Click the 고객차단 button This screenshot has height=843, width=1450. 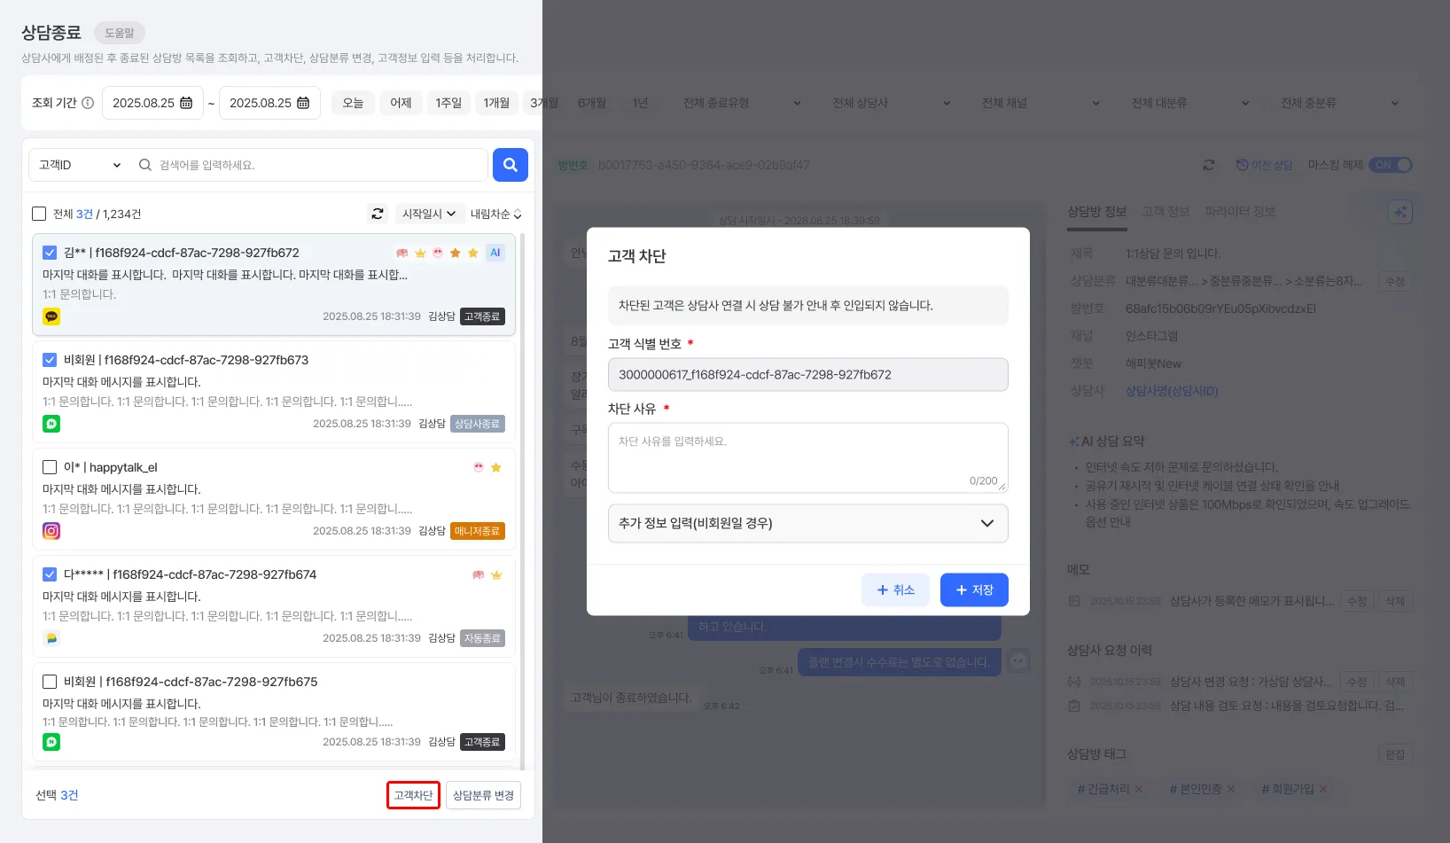[413, 795]
